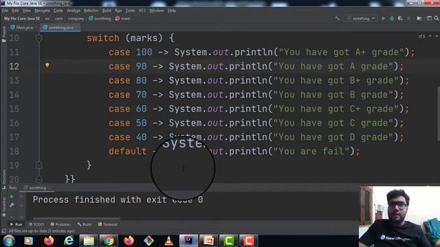
Task: Select the somthing tab in Run panel
Action: (37, 188)
